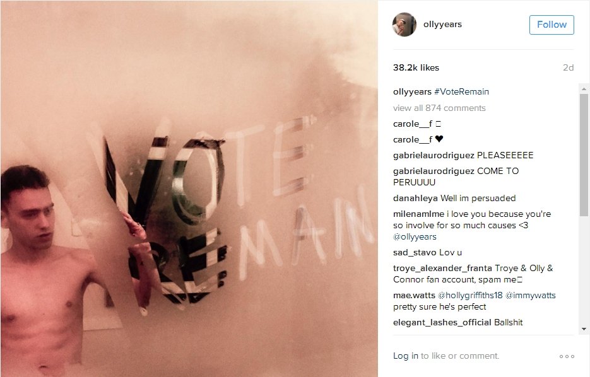Click the comments scrollbar thumb

click(584, 155)
